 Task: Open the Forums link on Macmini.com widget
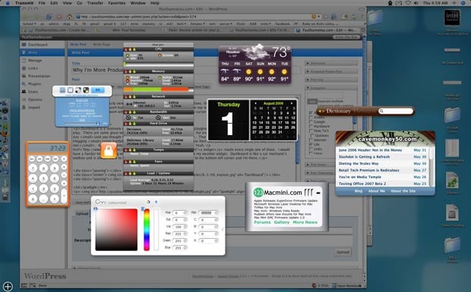pyautogui.click(x=262, y=222)
